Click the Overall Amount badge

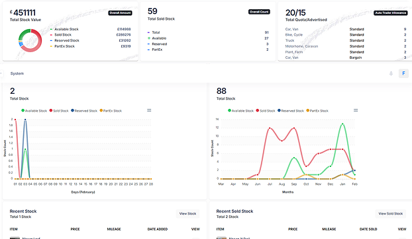pyautogui.click(x=120, y=13)
